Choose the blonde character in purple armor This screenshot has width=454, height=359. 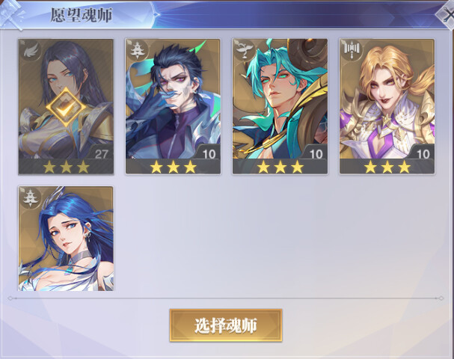387,106
